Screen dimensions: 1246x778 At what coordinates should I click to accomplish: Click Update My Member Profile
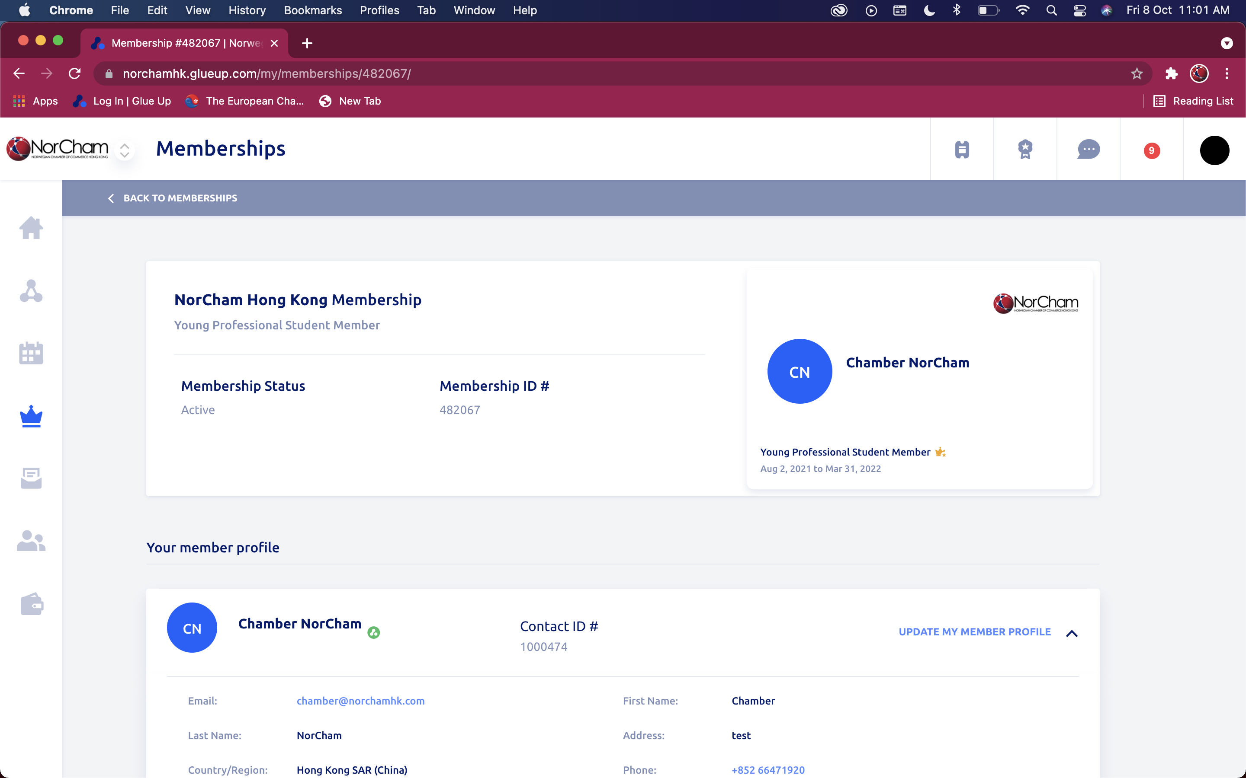tap(975, 632)
